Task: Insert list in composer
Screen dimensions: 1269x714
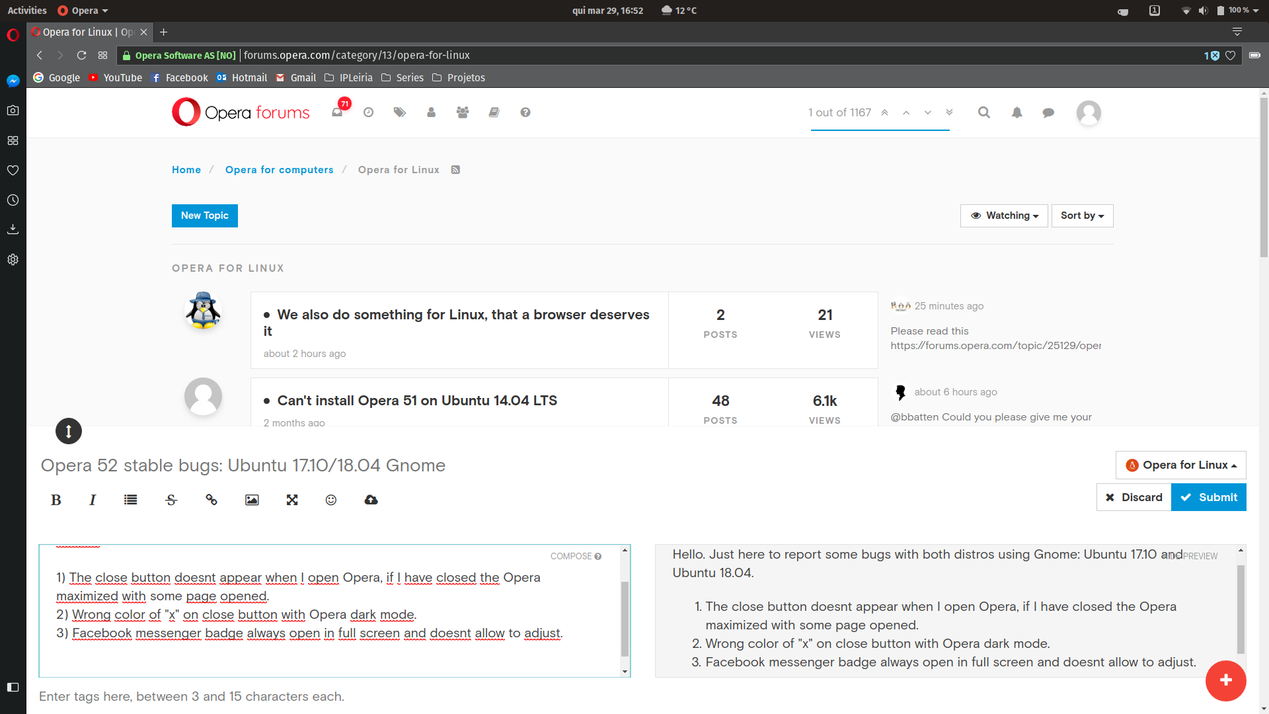Action: pyautogui.click(x=130, y=500)
